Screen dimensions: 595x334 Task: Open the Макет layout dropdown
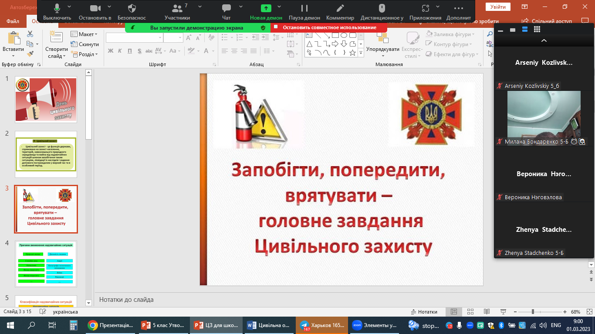(85, 34)
